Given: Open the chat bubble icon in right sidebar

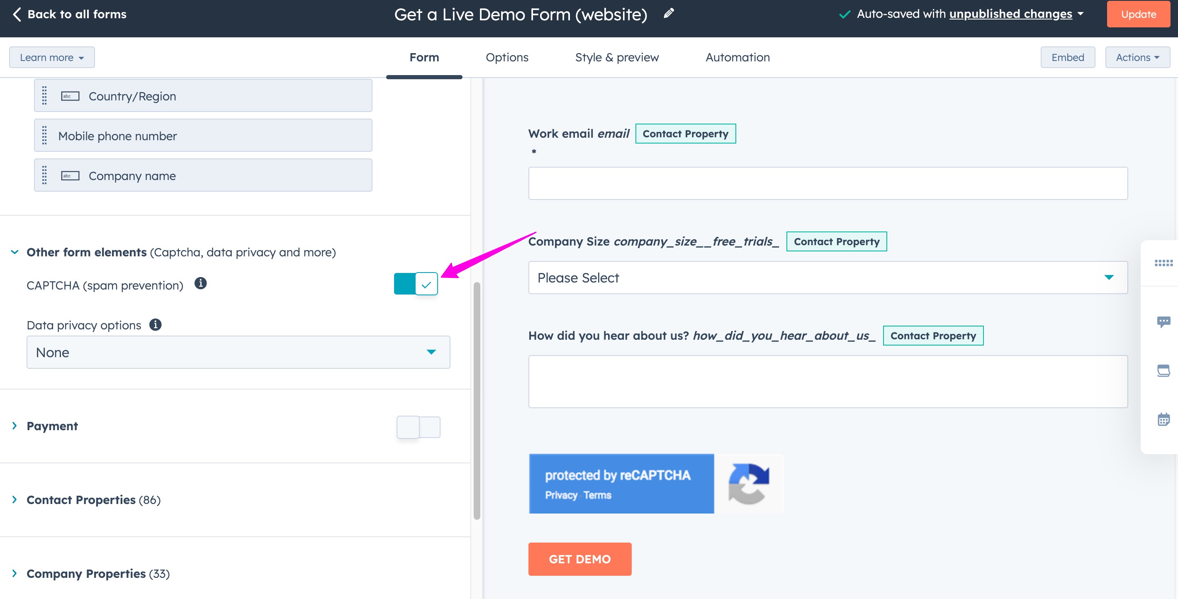Looking at the screenshot, I should tap(1163, 321).
